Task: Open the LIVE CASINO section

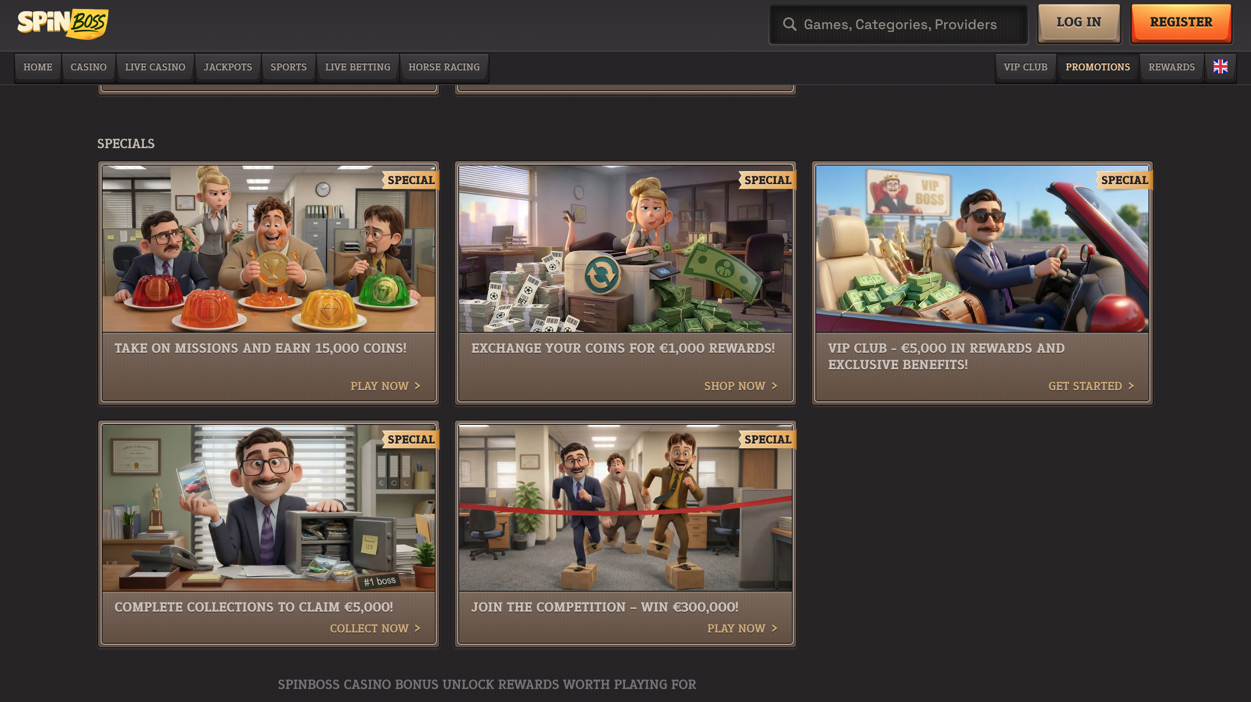Action: click(x=155, y=67)
